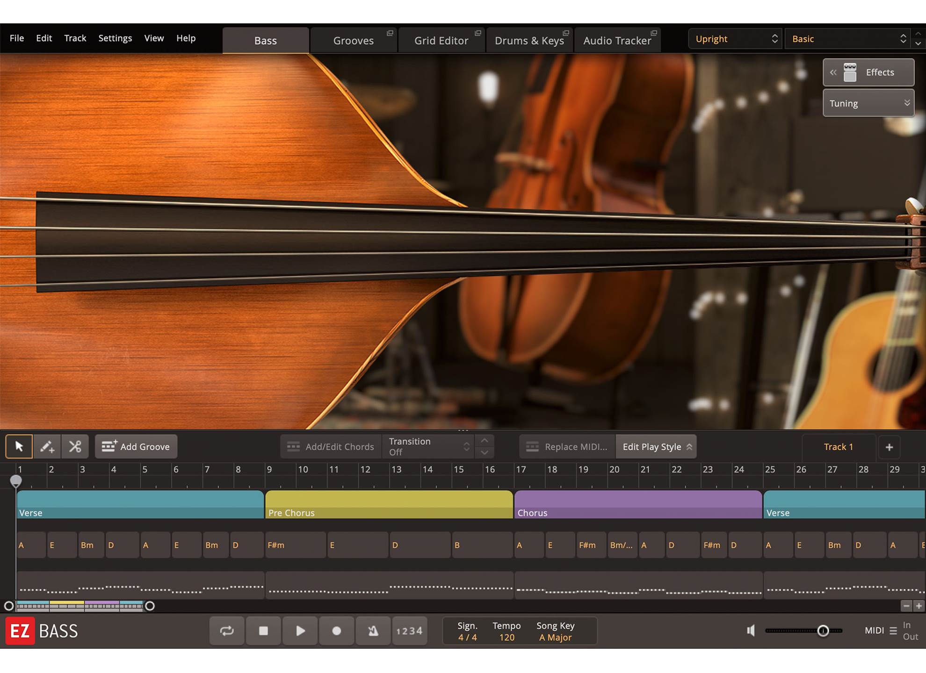The width and height of the screenshot is (926, 673).
Task: Toggle the metronome click
Action: point(373,631)
